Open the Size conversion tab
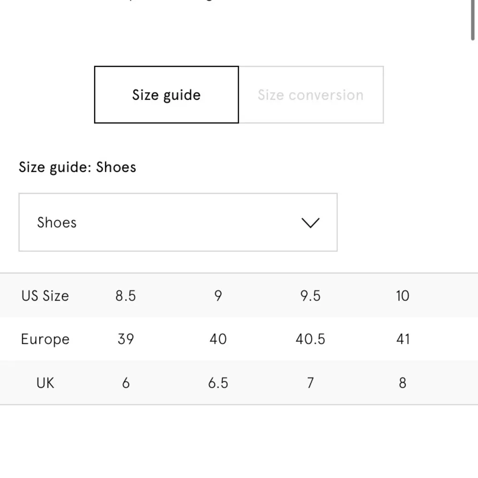The width and height of the screenshot is (478, 478). point(311,95)
